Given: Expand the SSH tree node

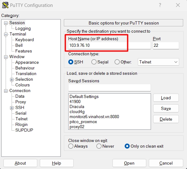Looking at the screenshot, I should (x=12, y=108).
